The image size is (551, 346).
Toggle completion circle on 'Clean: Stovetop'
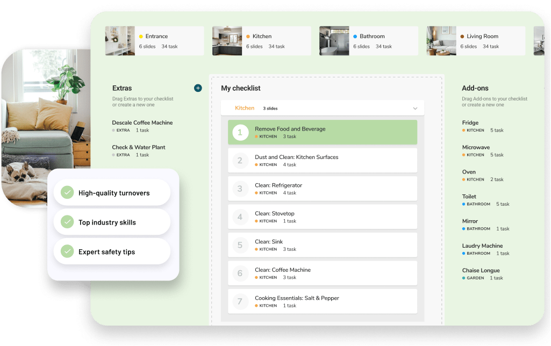[x=240, y=217]
